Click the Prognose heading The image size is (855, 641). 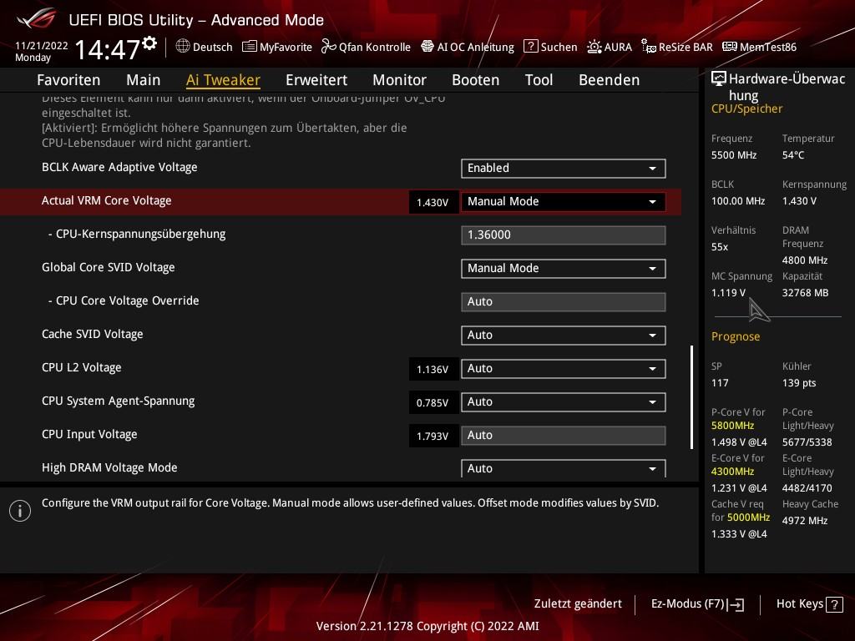pyautogui.click(x=735, y=336)
